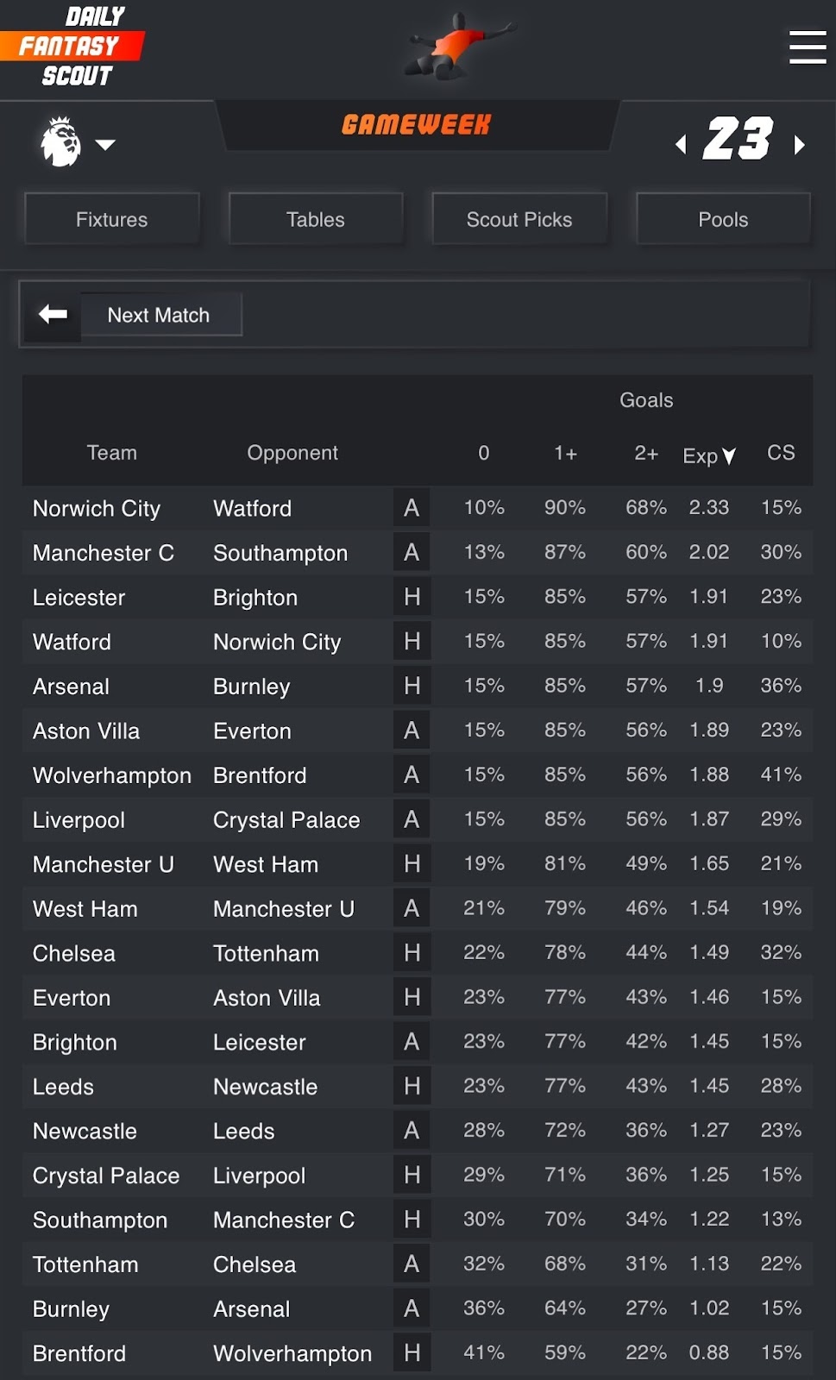836x1380 pixels.
Task: Open the Scout Picks tab
Action: click(x=519, y=220)
